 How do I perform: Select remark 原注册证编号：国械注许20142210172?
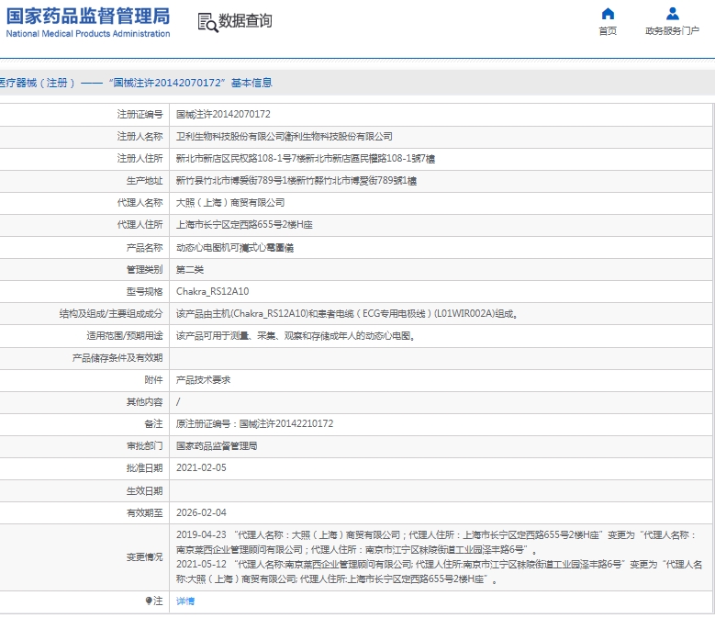click(x=254, y=423)
